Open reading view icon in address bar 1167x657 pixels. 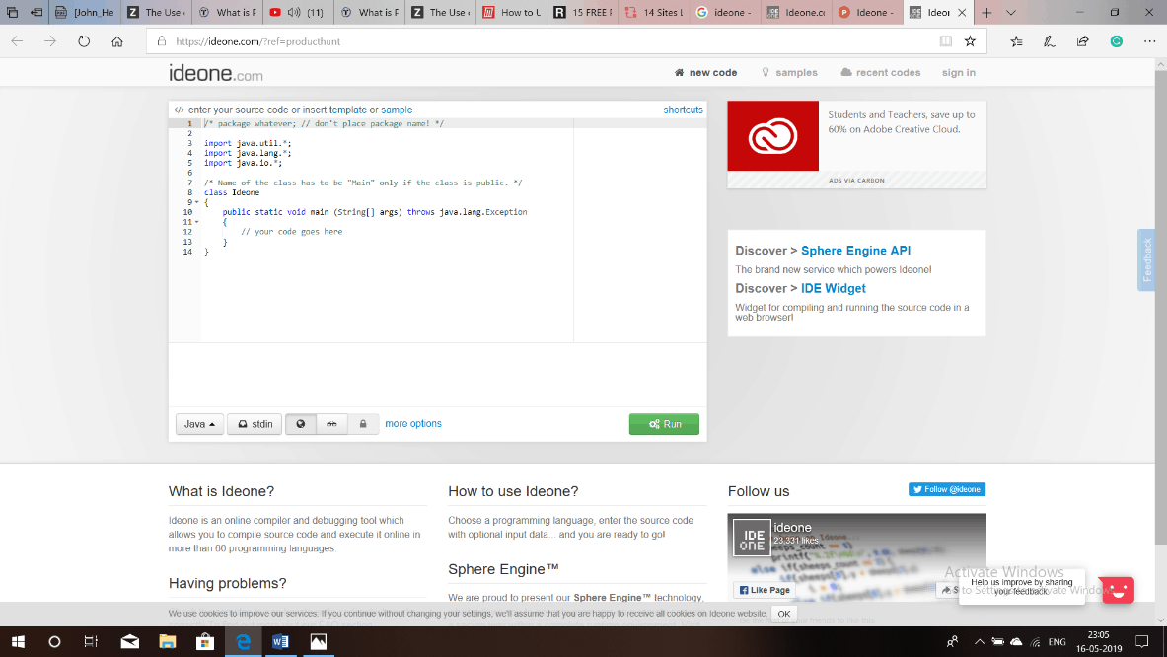coord(945,41)
